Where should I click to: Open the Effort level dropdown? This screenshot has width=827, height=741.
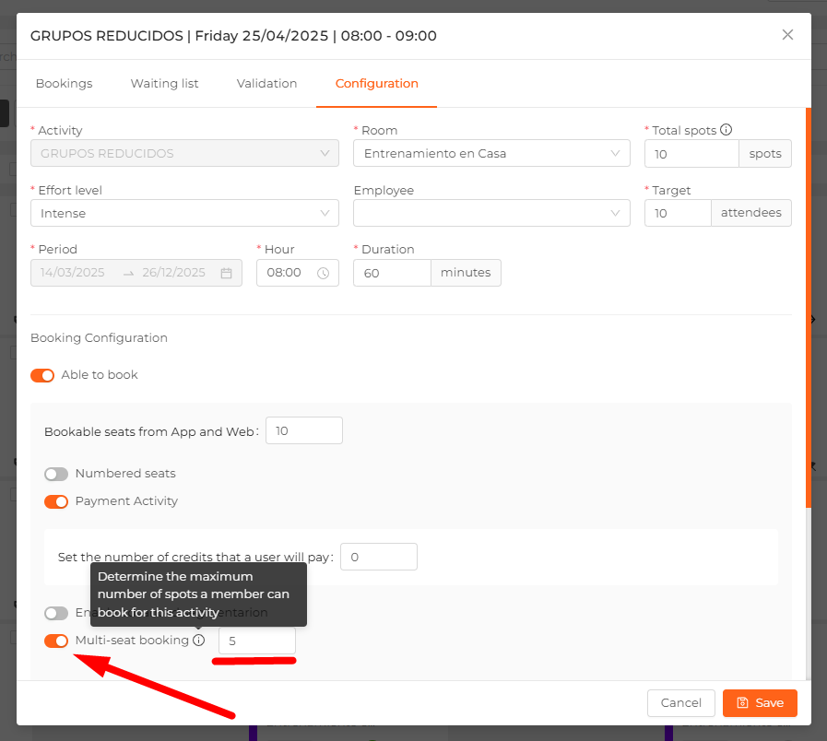pyautogui.click(x=184, y=213)
